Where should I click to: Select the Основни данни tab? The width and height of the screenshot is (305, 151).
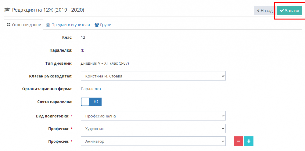(x=24, y=25)
